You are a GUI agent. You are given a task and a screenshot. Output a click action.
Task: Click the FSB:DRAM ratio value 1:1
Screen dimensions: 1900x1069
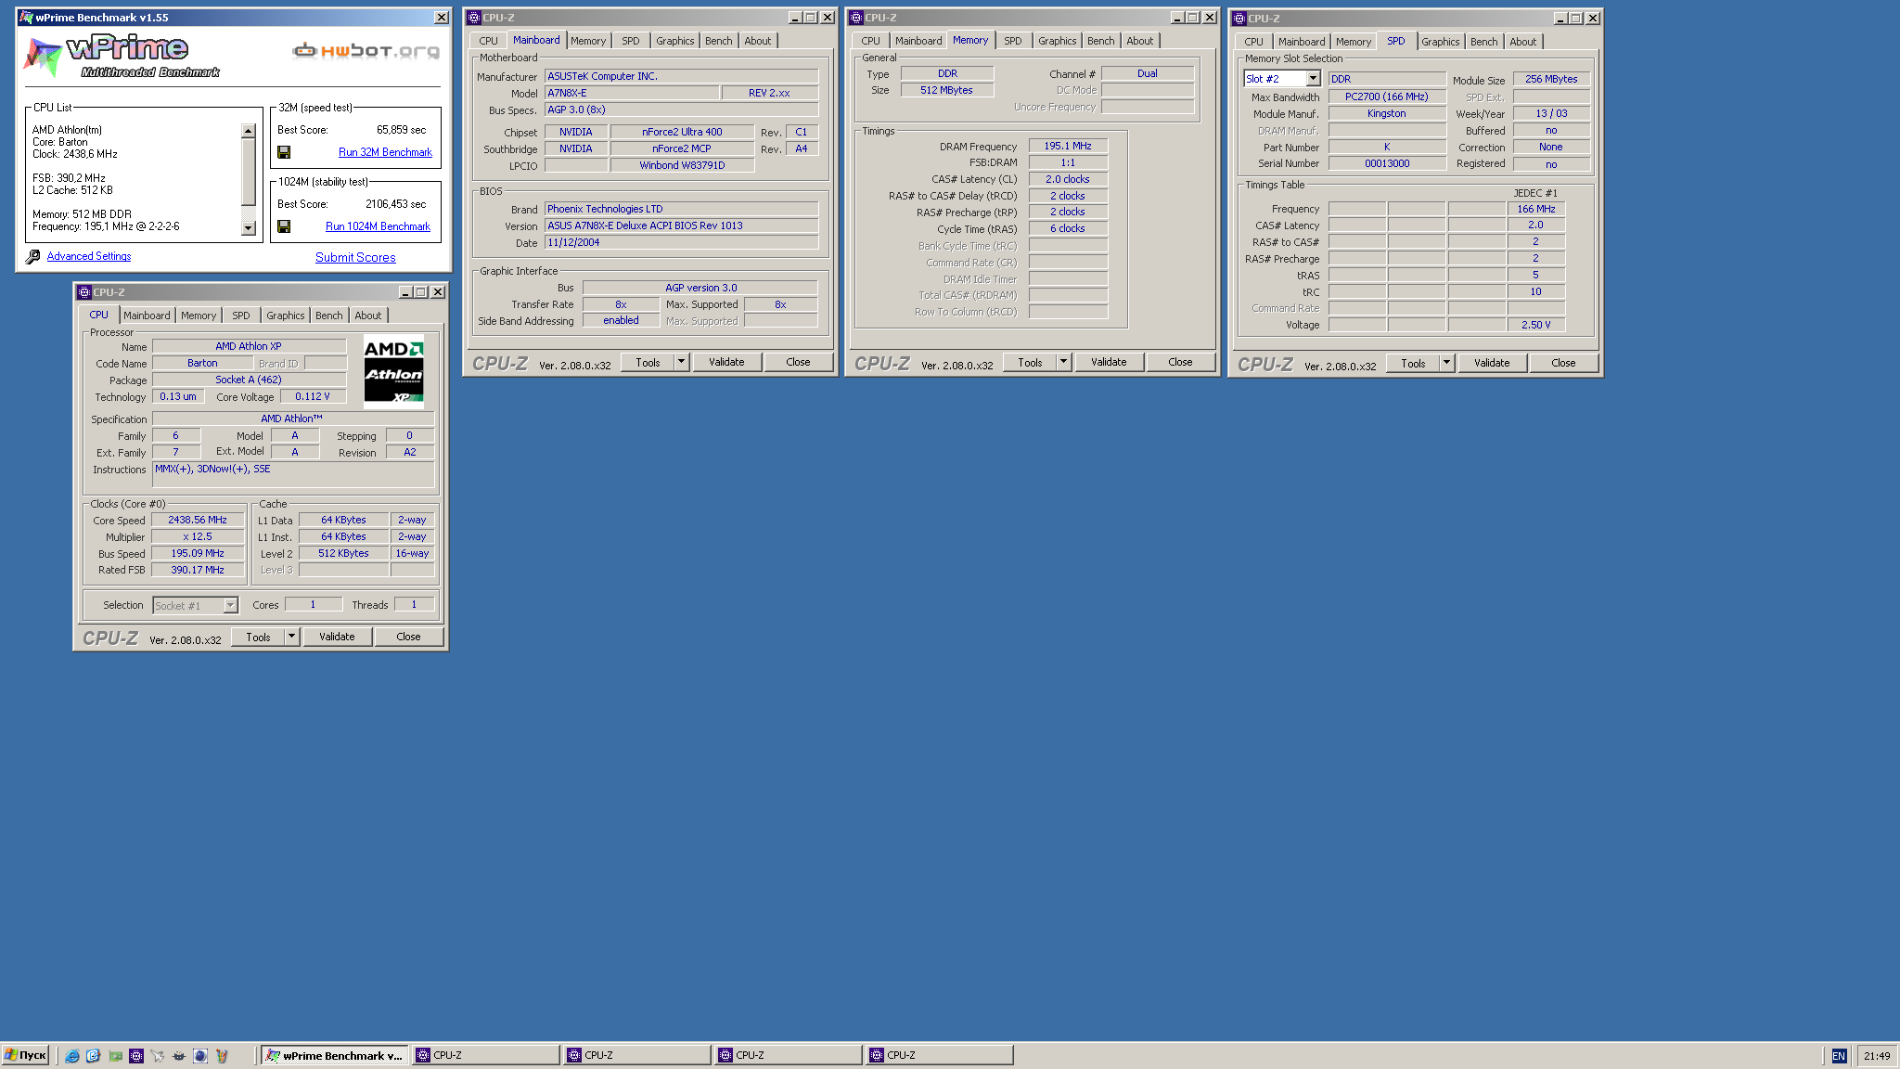[x=1068, y=162]
